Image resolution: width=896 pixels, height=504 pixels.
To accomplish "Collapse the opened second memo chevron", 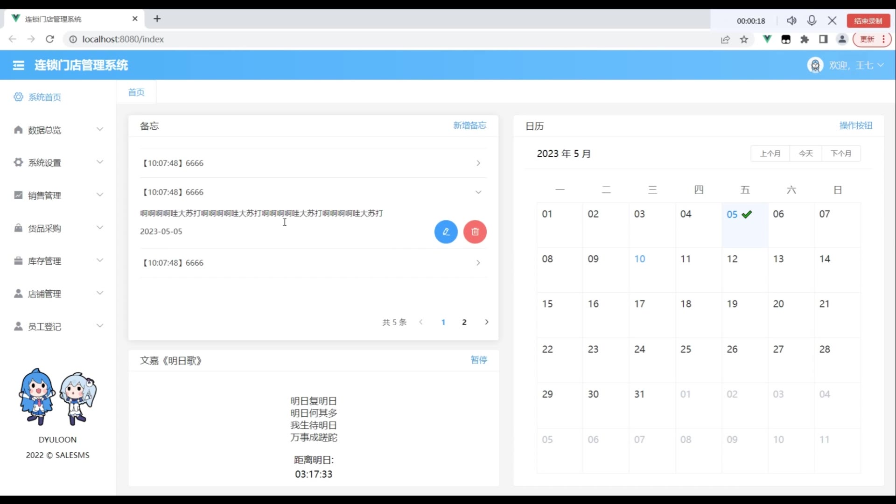I will (478, 192).
